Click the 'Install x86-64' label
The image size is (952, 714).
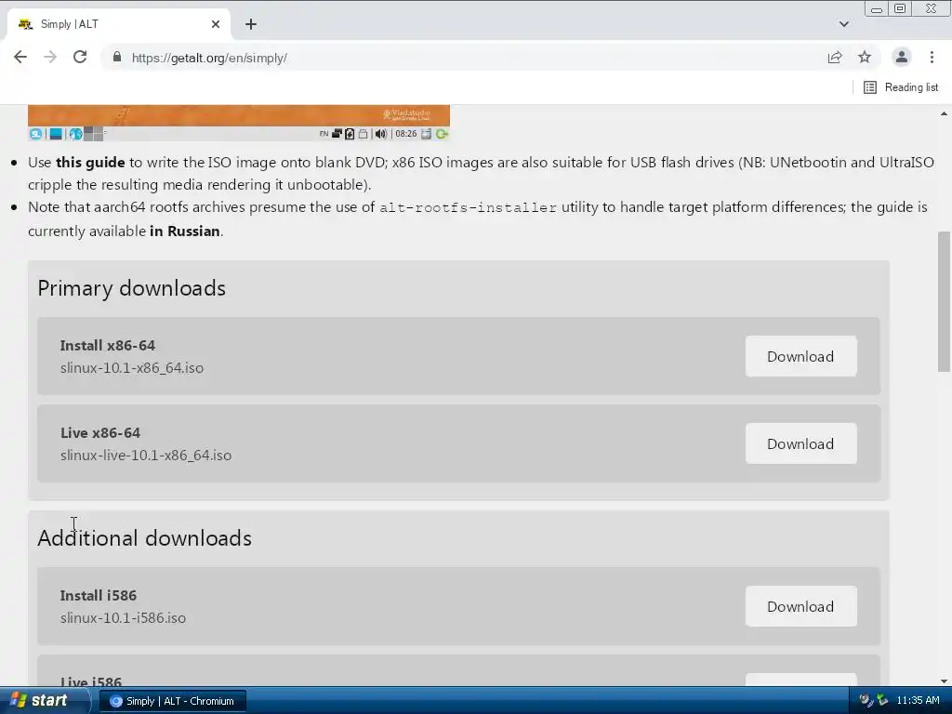coord(108,346)
